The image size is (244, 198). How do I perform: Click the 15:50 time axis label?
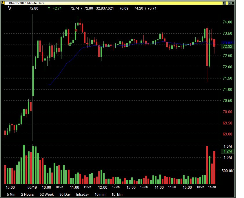click(212, 187)
